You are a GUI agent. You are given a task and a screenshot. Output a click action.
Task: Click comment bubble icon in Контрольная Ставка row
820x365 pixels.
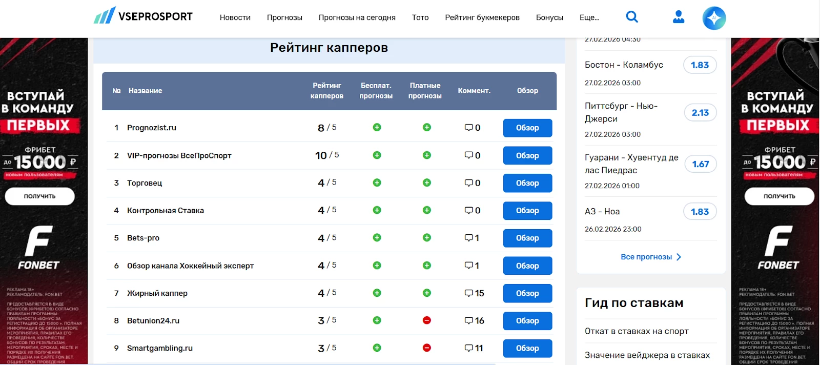coord(468,210)
